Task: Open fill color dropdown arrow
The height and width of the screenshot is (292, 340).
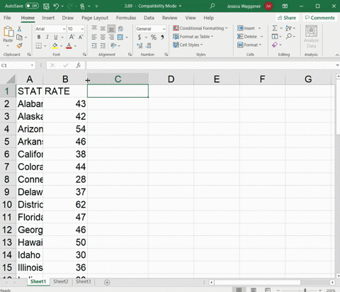Action: (61, 46)
